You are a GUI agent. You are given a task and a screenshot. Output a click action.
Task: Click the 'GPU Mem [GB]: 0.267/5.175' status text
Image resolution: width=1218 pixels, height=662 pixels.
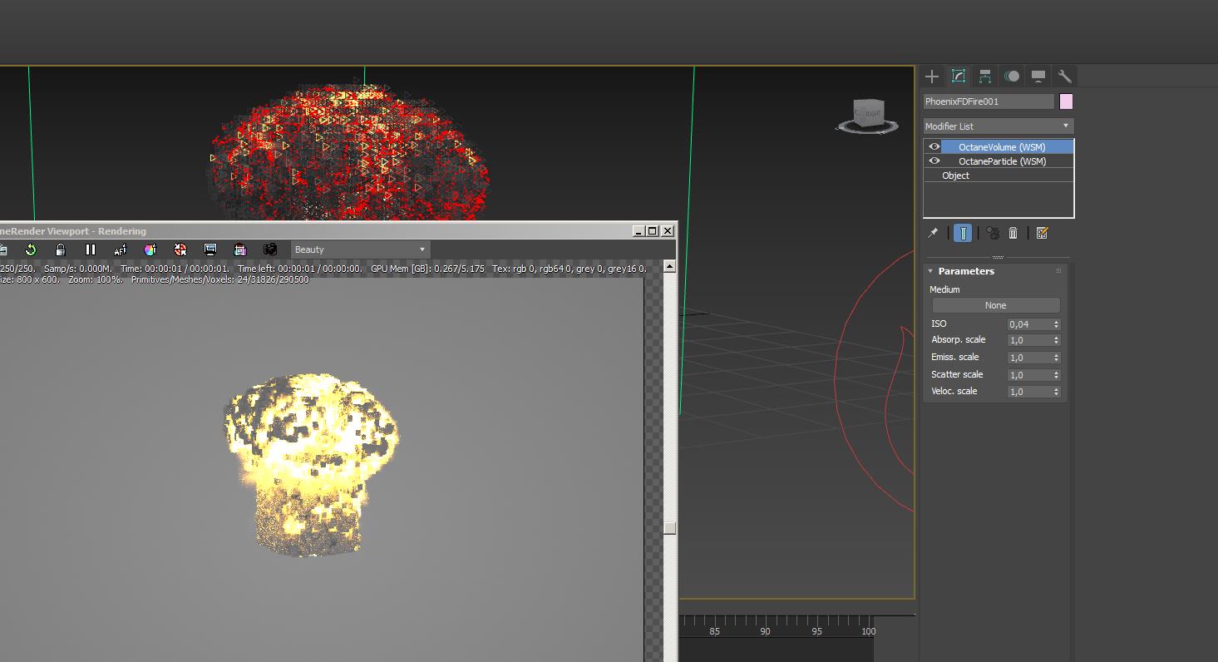[427, 269]
